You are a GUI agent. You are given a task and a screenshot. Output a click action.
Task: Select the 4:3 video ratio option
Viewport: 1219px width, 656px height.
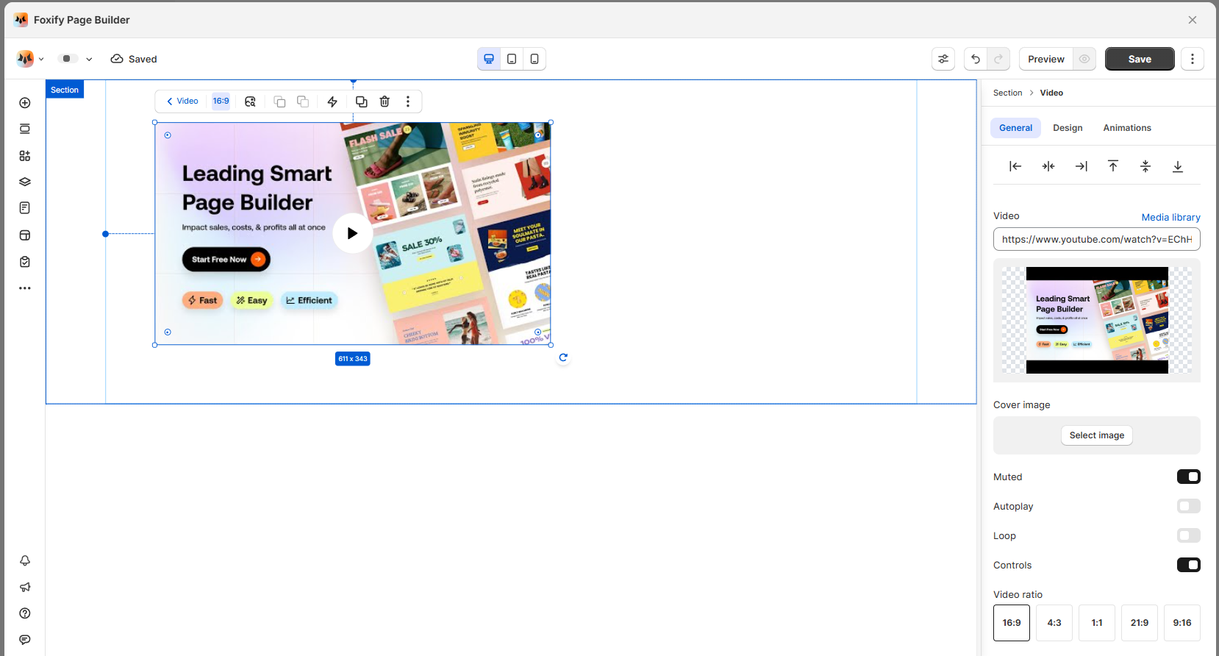tap(1054, 623)
